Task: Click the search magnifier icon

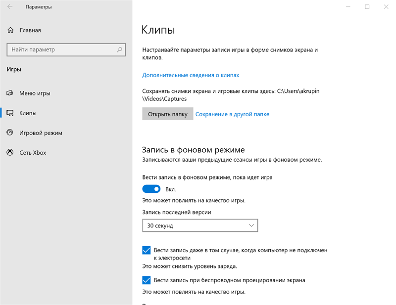Action: [x=119, y=50]
